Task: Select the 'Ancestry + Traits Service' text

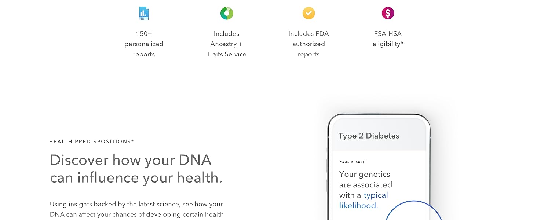Action: pos(226,49)
